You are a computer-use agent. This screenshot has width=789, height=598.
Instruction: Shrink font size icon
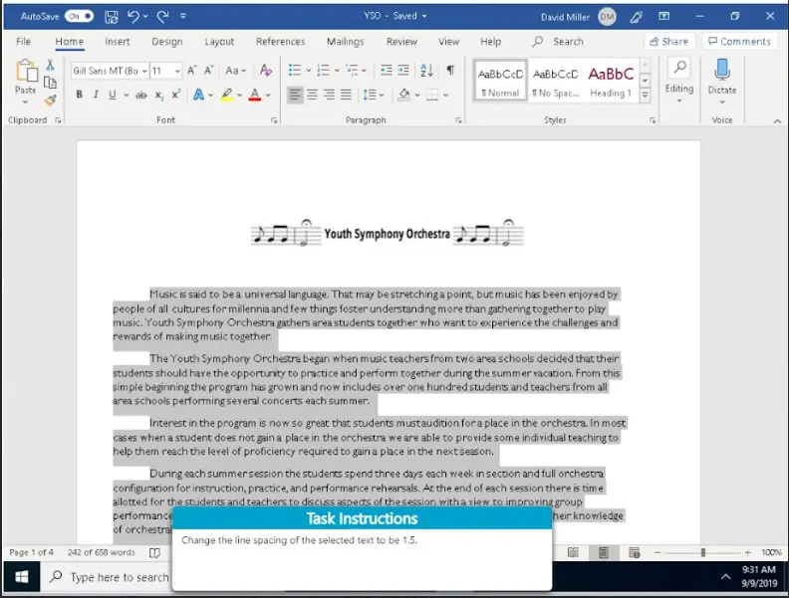209,71
